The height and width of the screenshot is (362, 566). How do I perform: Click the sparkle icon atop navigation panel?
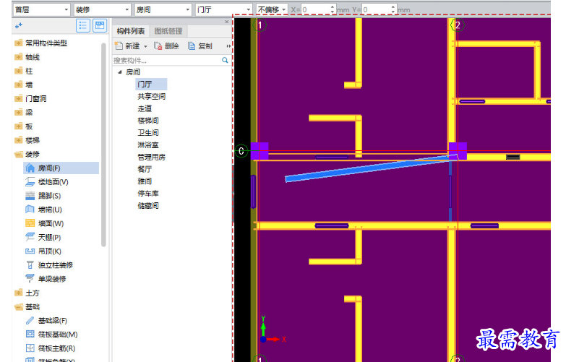click(x=18, y=25)
